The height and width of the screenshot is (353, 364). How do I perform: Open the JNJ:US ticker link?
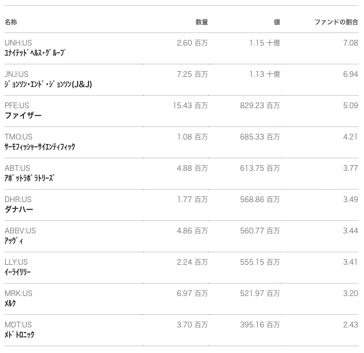[x=17, y=74]
